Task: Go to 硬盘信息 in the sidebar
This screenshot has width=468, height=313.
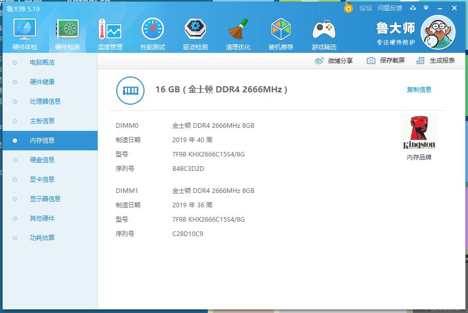Action: 42,160
